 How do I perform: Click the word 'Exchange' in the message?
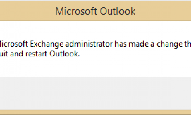[47, 44]
